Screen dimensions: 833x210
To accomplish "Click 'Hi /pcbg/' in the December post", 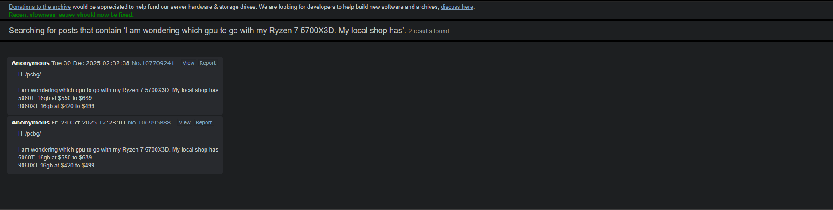I will pyautogui.click(x=30, y=74).
